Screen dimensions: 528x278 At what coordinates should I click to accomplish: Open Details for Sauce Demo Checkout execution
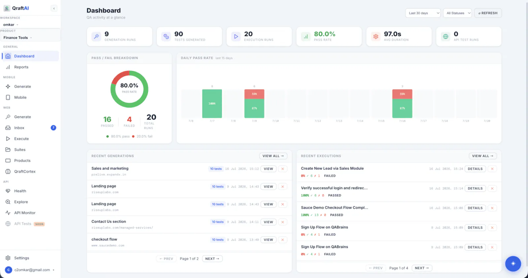475,208
